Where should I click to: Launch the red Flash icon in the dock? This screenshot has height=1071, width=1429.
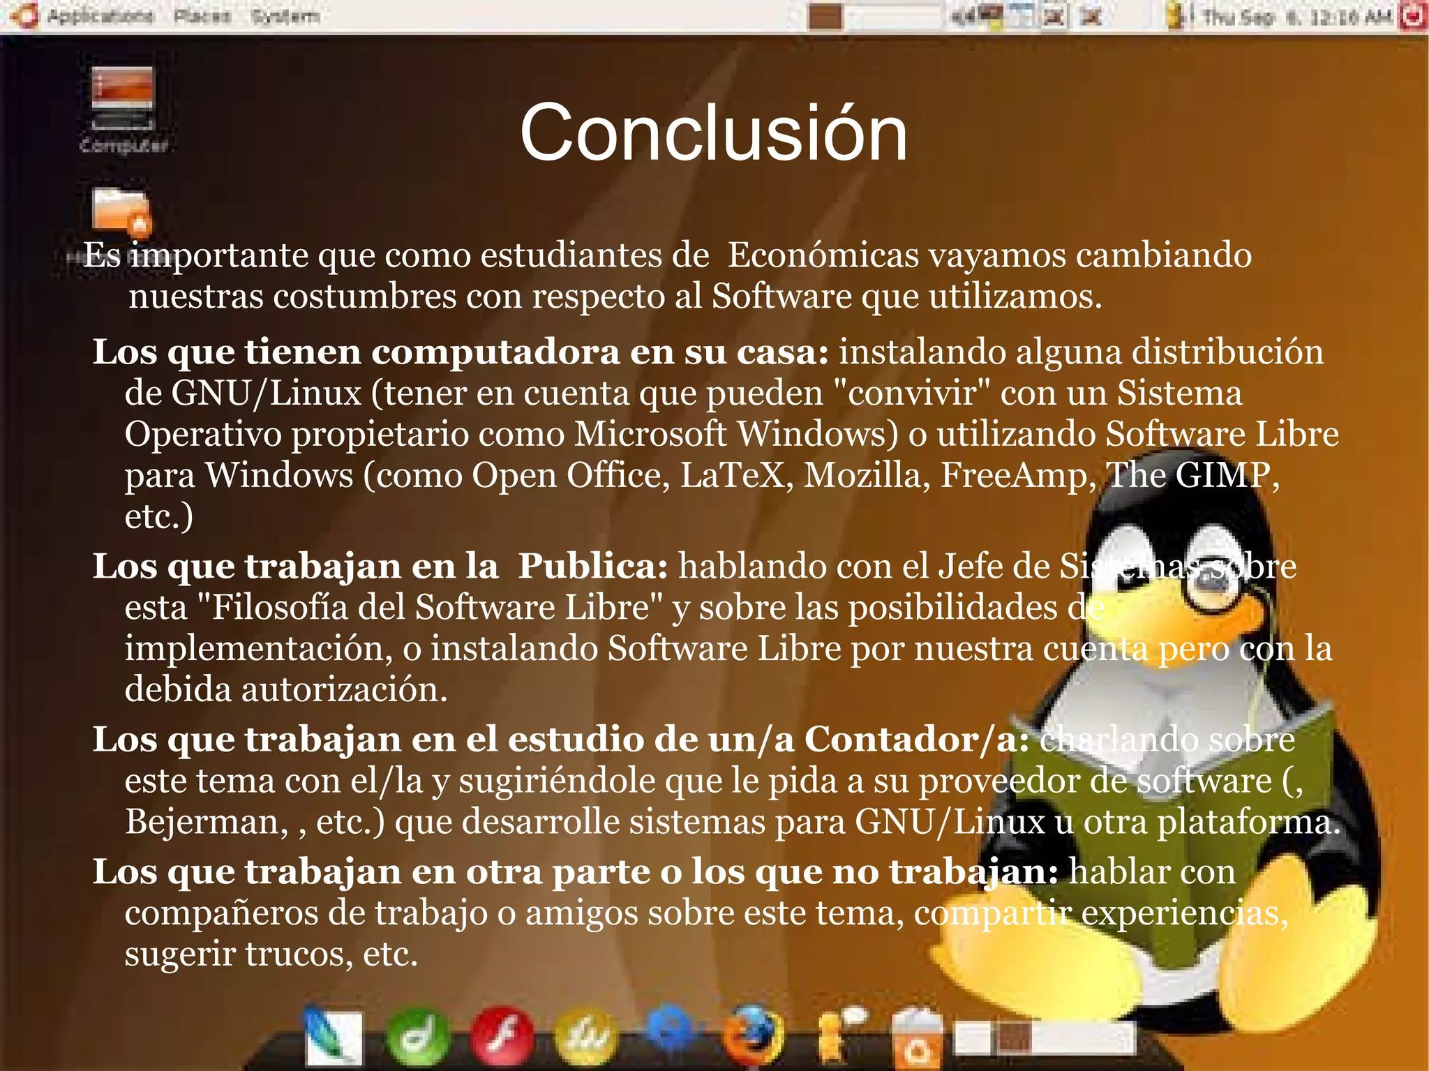tap(502, 1038)
